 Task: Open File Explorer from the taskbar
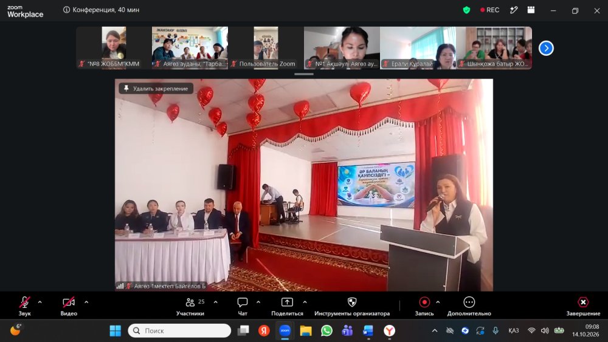pyautogui.click(x=306, y=331)
